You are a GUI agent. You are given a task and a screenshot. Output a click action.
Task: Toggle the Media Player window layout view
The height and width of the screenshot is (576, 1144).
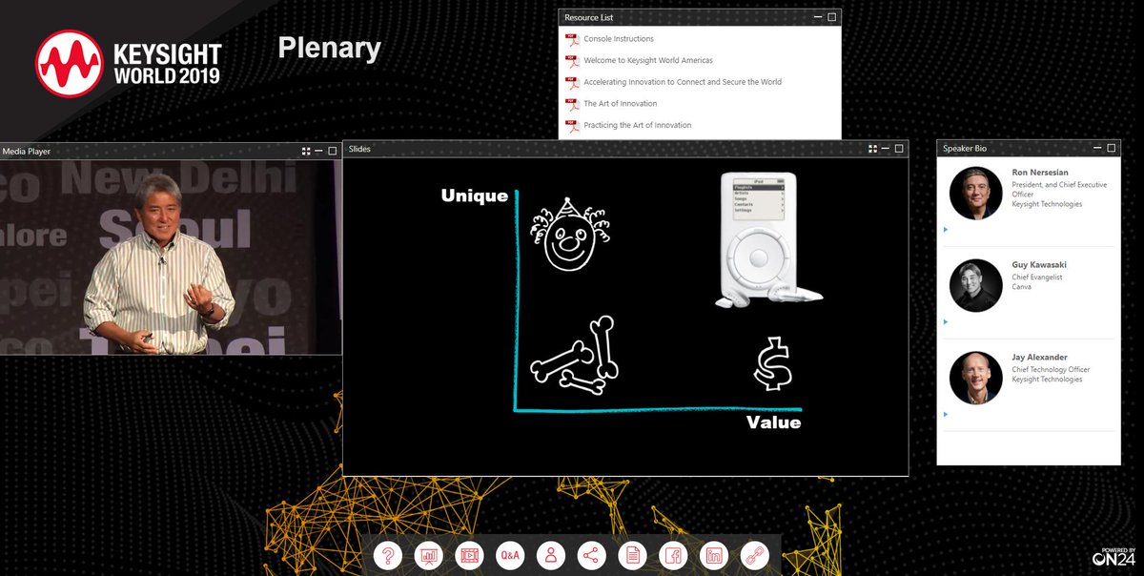(305, 151)
